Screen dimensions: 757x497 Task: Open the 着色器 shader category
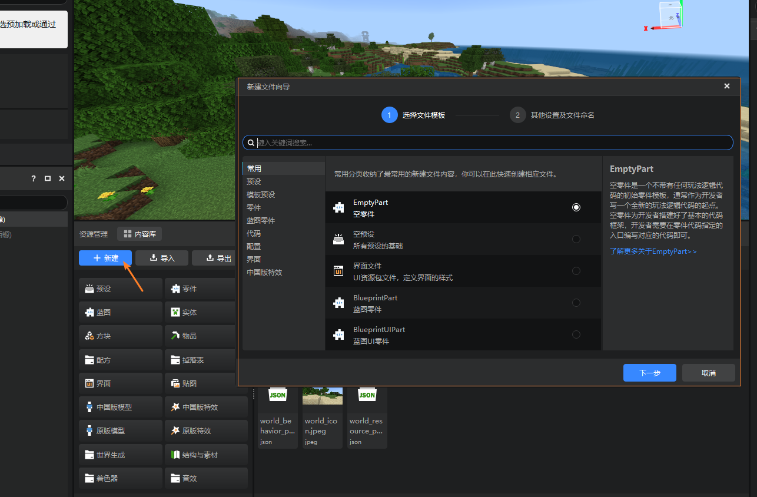[121, 478]
